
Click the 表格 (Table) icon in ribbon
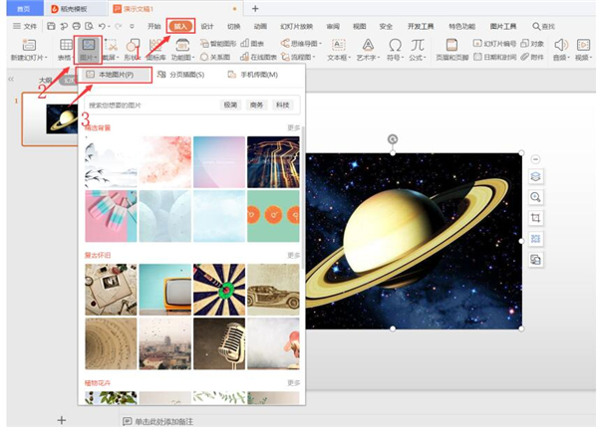(65, 50)
